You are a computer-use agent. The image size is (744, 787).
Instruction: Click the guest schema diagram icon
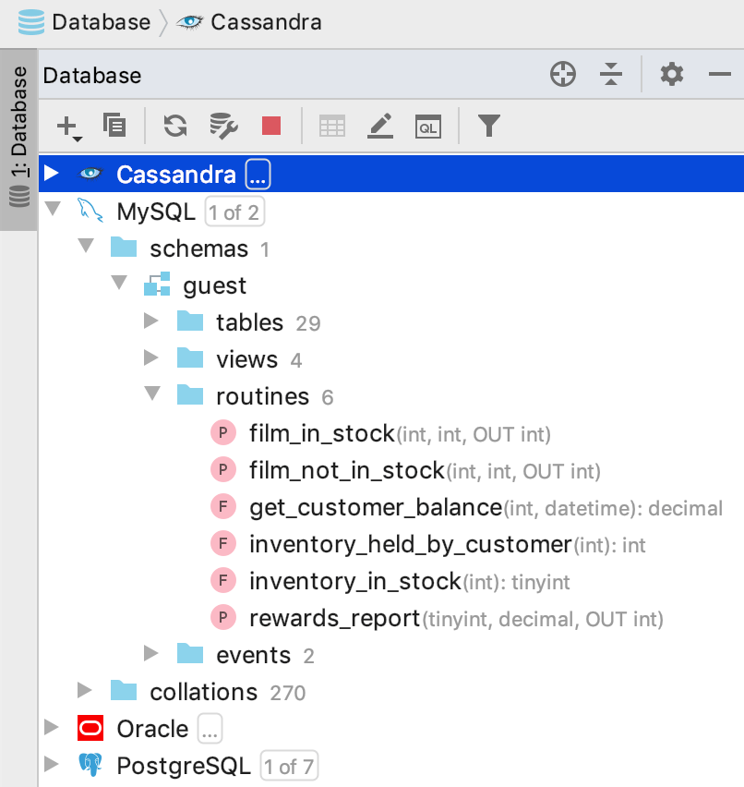[x=157, y=285]
